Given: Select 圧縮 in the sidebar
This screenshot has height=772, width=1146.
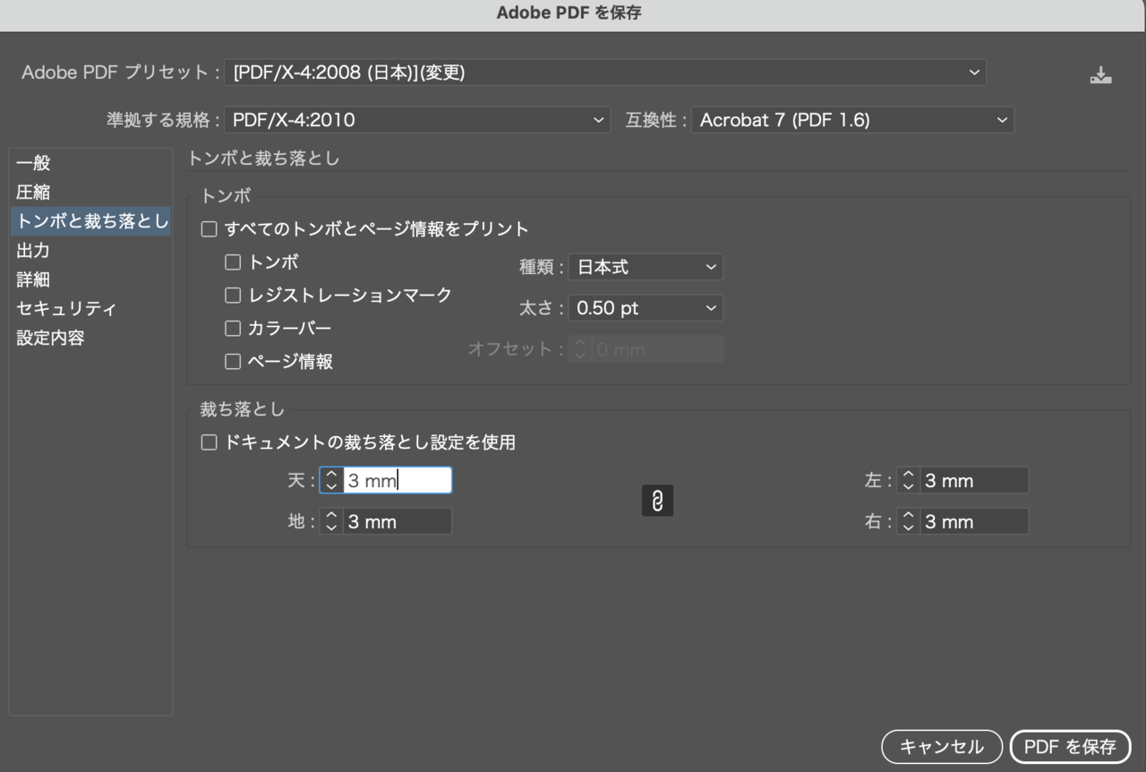Looking at the screenshot, I should click(x=90, y=193).
